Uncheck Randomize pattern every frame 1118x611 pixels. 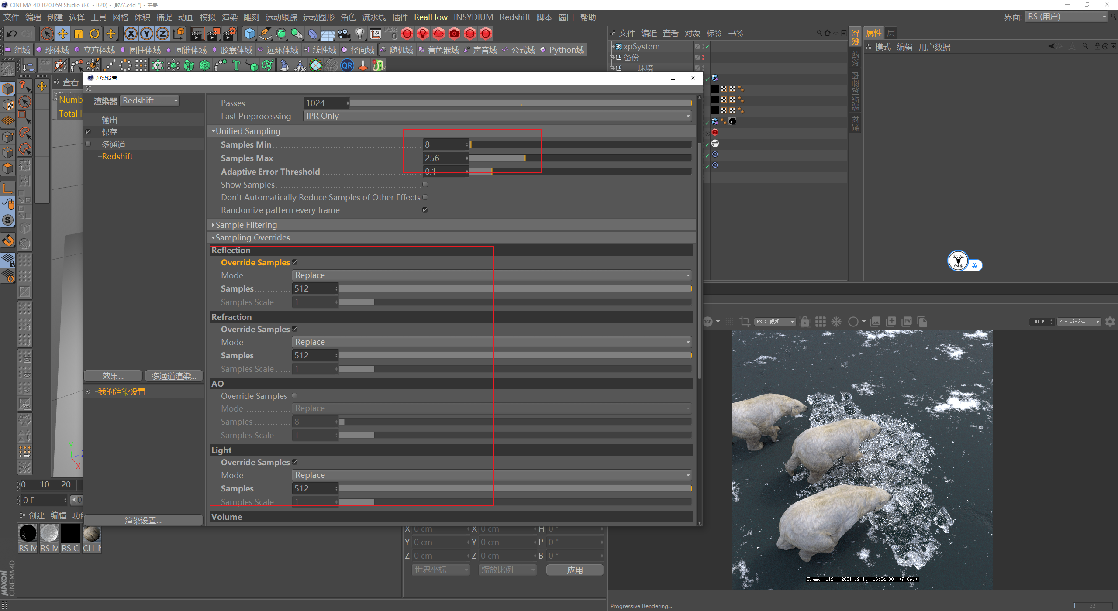[425, 210]
